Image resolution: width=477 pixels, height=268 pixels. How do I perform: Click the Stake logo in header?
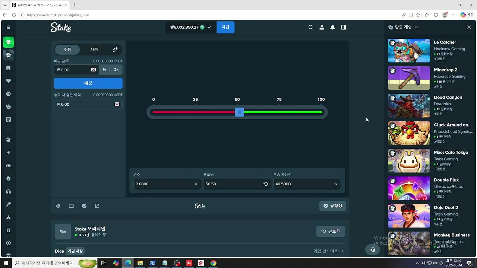[x=61, y=27]
